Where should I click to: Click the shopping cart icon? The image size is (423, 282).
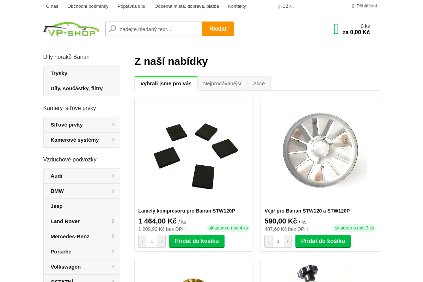point(336,29)
